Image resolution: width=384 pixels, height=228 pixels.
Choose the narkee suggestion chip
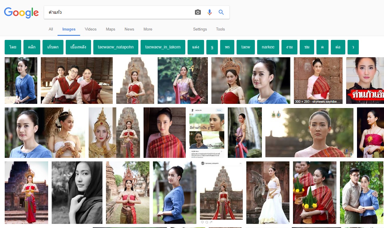[268, 47]
